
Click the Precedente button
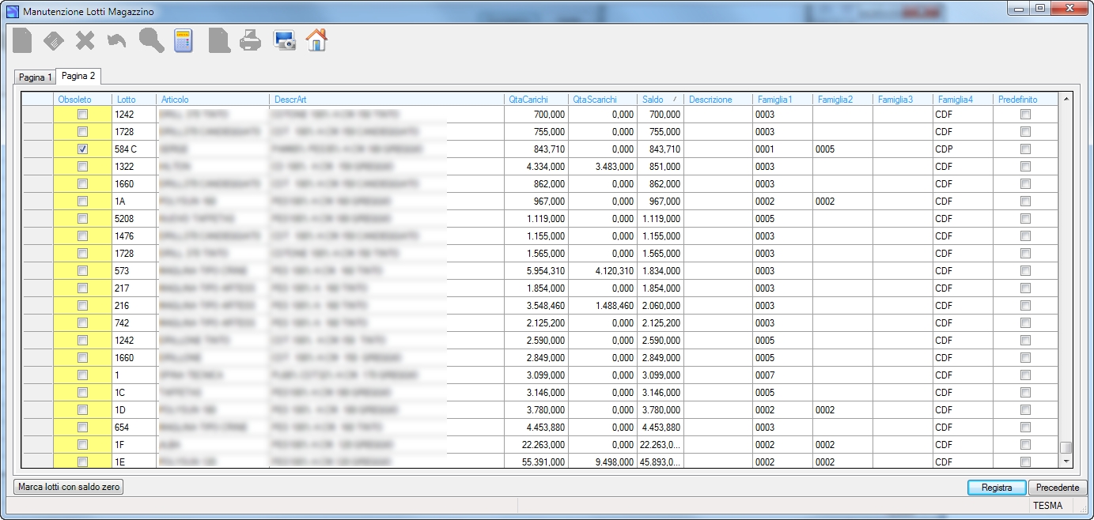click(x=1058, y=488)
